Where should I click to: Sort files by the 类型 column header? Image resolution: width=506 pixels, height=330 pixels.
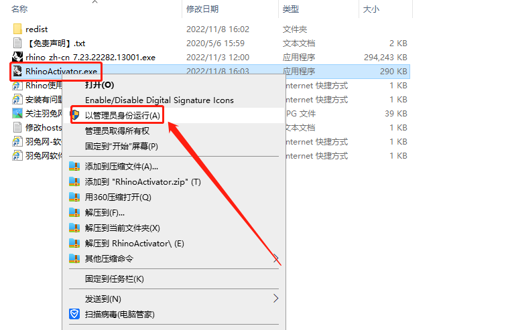coord(290,9)
